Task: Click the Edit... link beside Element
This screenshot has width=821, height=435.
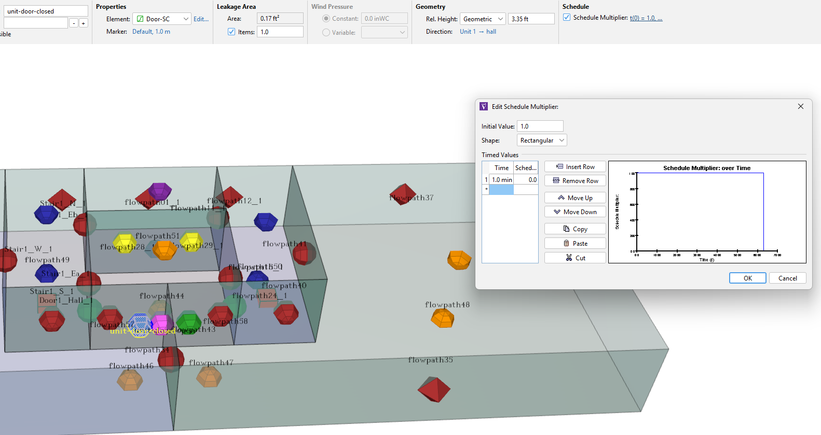Action: [201, 19]
